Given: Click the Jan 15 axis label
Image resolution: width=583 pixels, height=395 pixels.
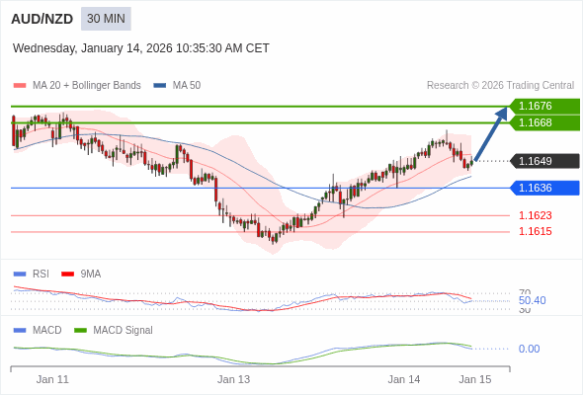Looking at the screenshot, I should coord(475,380).
